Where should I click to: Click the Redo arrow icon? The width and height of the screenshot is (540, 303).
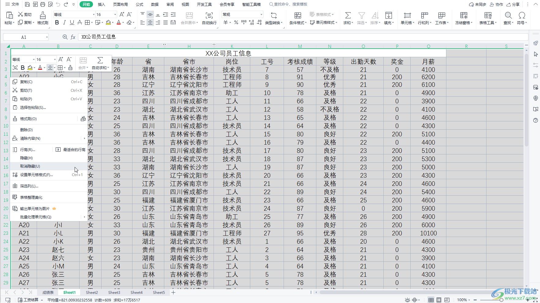click(x=66, y=4)
